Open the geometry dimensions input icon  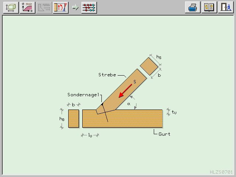[x=11, y=7]
